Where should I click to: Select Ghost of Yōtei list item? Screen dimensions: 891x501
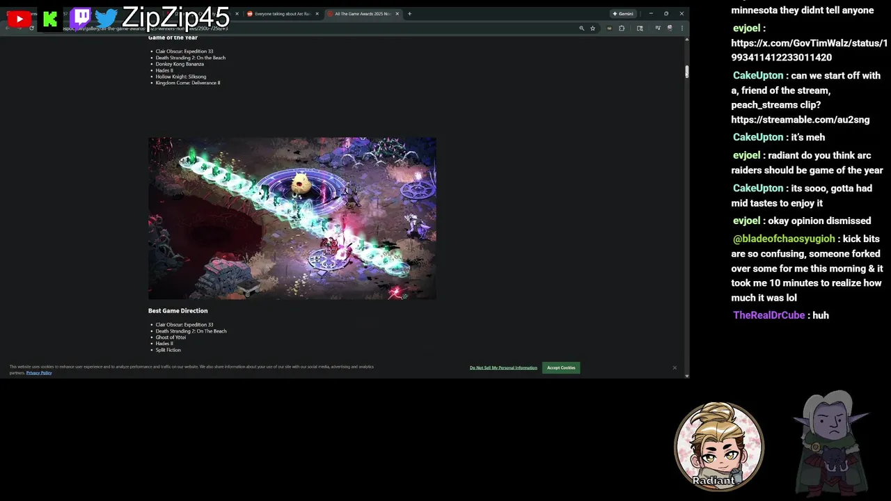pyautogui.click(x=171, y=337)
